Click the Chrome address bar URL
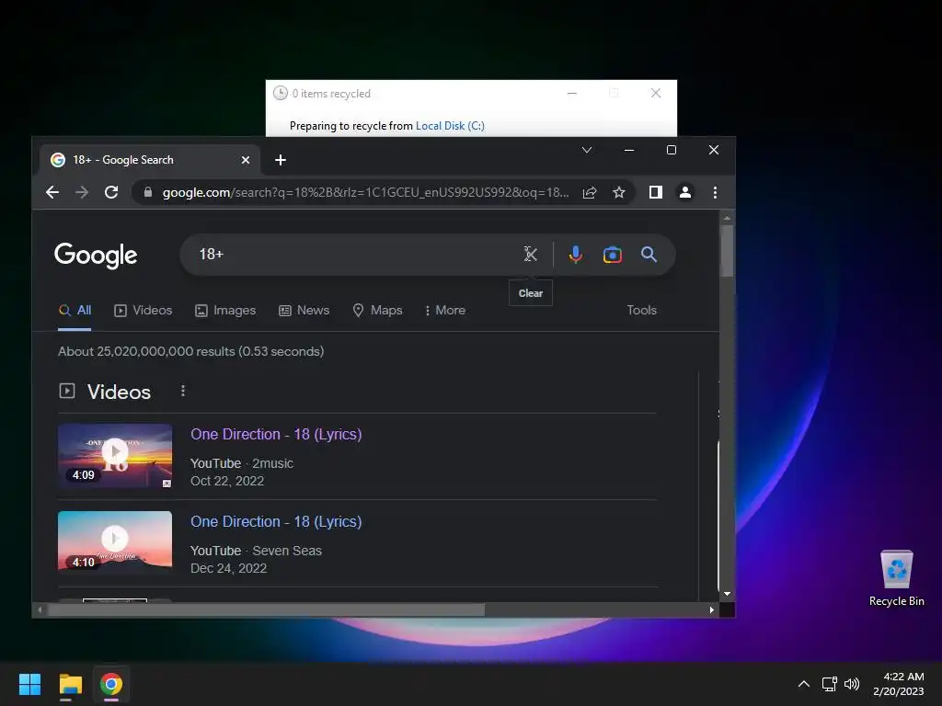Image resolution: width=942 pixels, height=706 pixels. click(365, 192)
